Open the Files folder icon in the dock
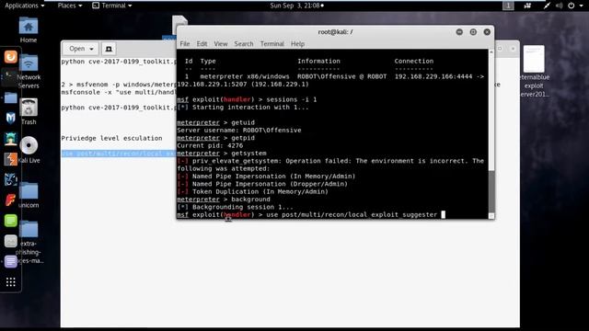Viewport: 589px width, 331px height. coord(10,97)
